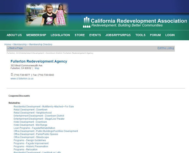This screenshot has width=189, height=153.
Task: Click the phone number (714) 738-6877
Action: 22,75
